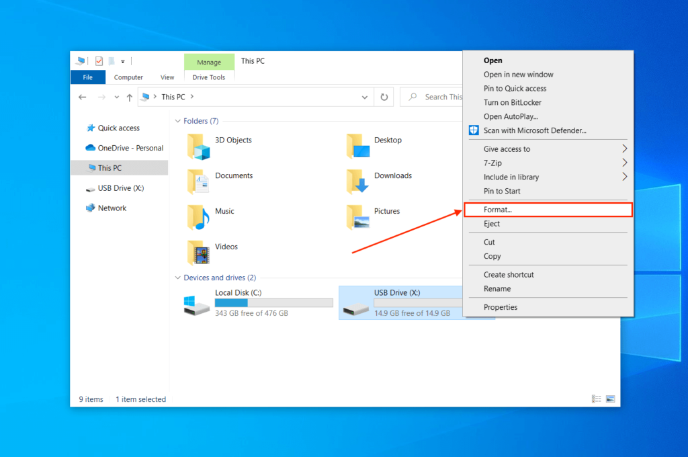Image resolution: width=688 pixels, height=457 pixels.
Task: Check the file selection checkbox in quick access toolbar
Action: (98, 60)
